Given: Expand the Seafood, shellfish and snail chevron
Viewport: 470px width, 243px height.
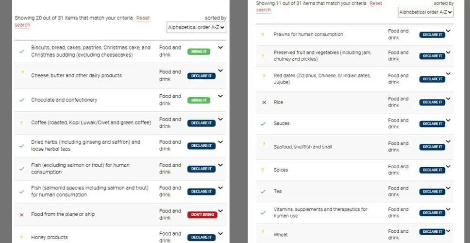Looking at the screenshot, I should 448,141.
